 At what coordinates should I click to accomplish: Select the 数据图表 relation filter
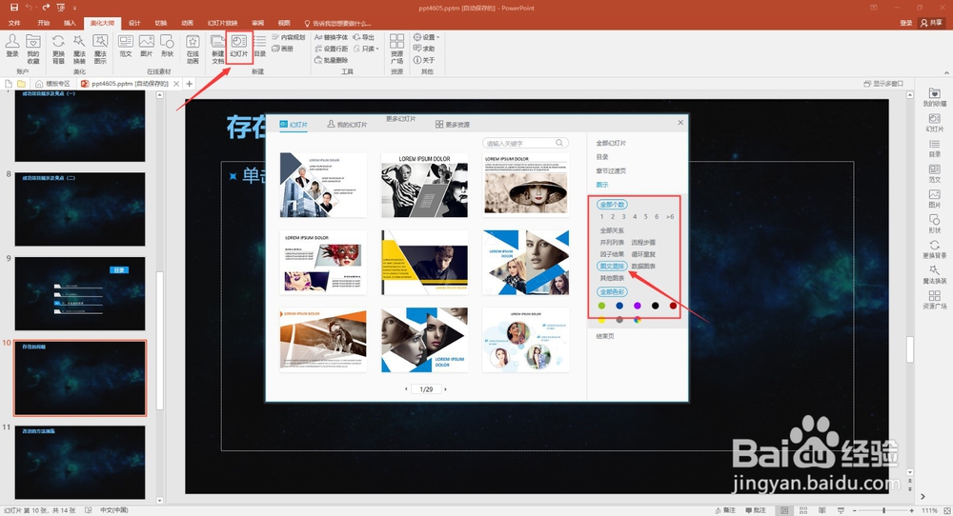(x=643, y=266)
